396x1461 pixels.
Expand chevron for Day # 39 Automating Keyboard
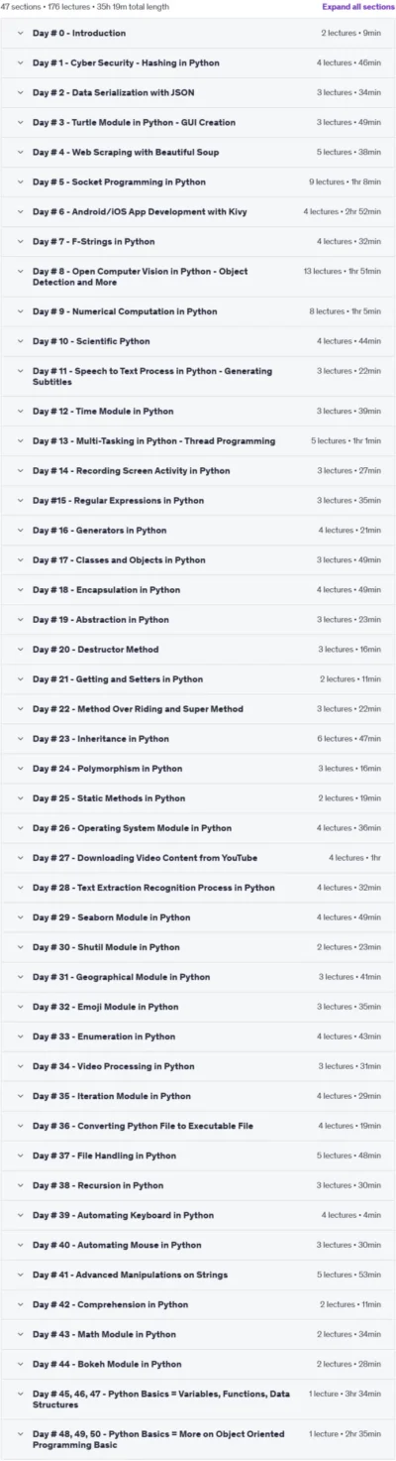tap(20, 1215)
